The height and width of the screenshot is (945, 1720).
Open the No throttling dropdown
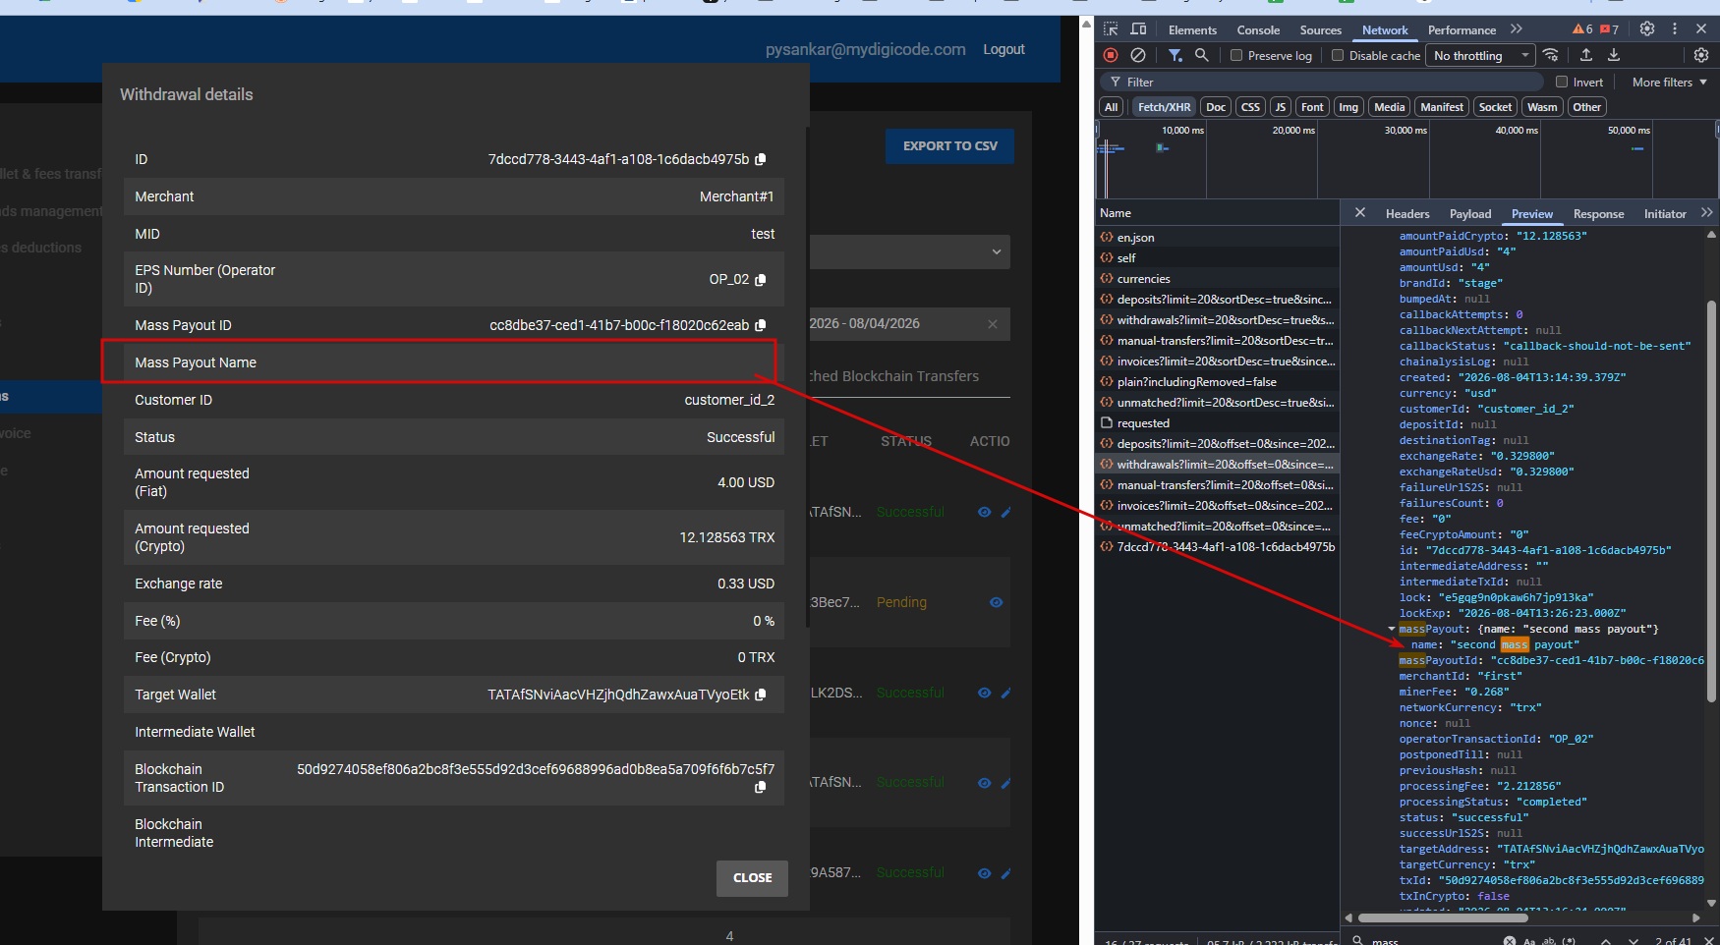pyautogui.click(x=1481, y=56)
